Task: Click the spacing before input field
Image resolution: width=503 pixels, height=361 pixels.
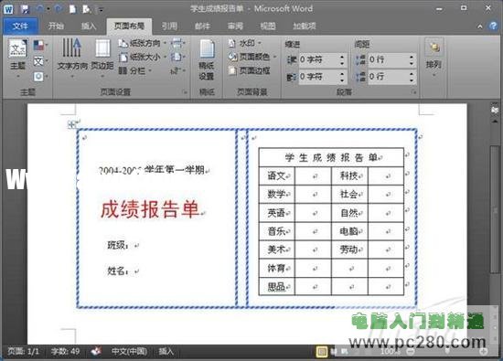Action: [x=388, y=59]
